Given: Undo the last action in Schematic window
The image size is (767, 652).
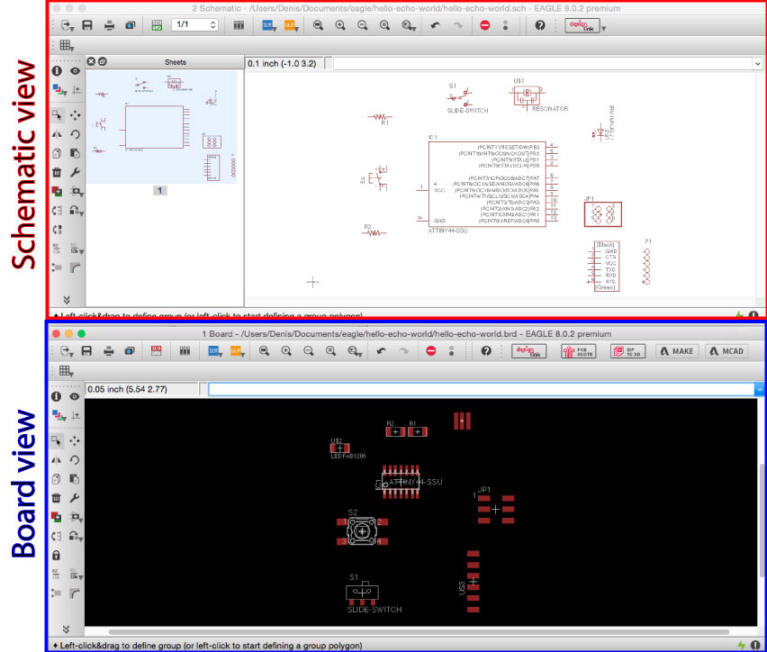Looking at the screenshot, I should (x=435, y=25).
